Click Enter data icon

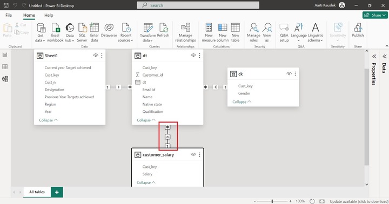[94, 32]
